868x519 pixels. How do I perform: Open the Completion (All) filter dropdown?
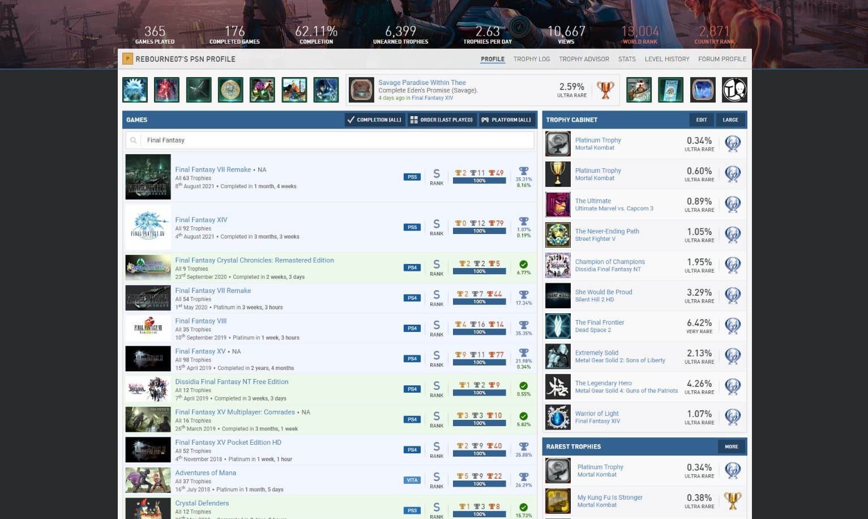[374, 120]
